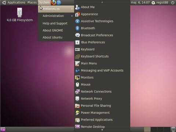176x132 pixels.
Task: Open the Administration submenu entry
Action: click(x=56, y=16)
